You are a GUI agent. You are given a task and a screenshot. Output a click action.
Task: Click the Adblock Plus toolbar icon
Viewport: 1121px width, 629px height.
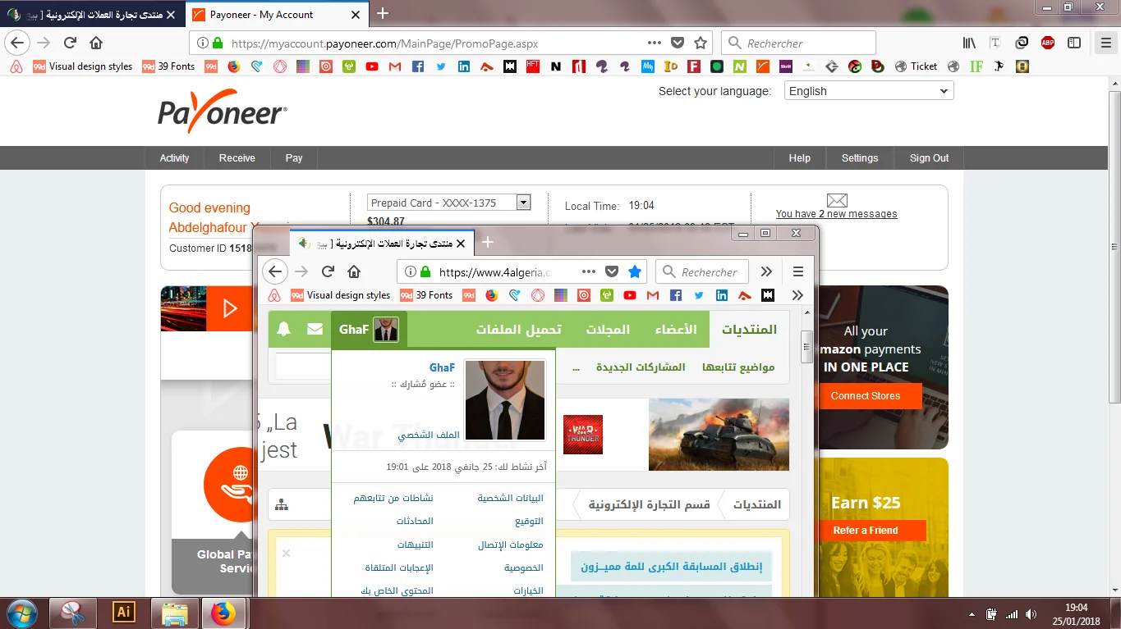click(1048, 43)
